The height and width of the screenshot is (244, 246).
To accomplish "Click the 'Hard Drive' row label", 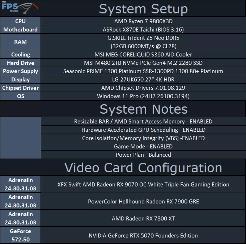I will pyautogui.click(x=20, y=63).
